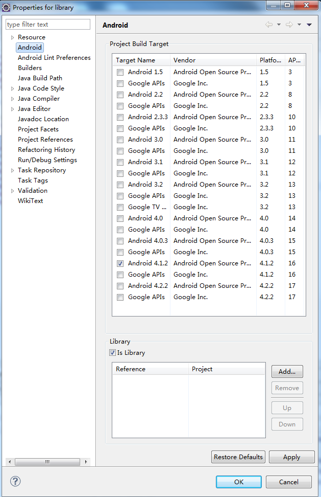Expand the Java Compiler node
The width and height of the screenshot is (321, 497).
[12, 99]
